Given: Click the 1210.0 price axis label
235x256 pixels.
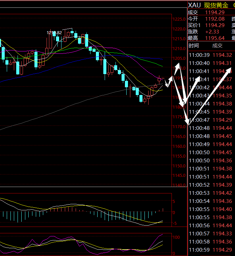Looking at the screenshot, I should pyautogui.click(x=179, y=49).
